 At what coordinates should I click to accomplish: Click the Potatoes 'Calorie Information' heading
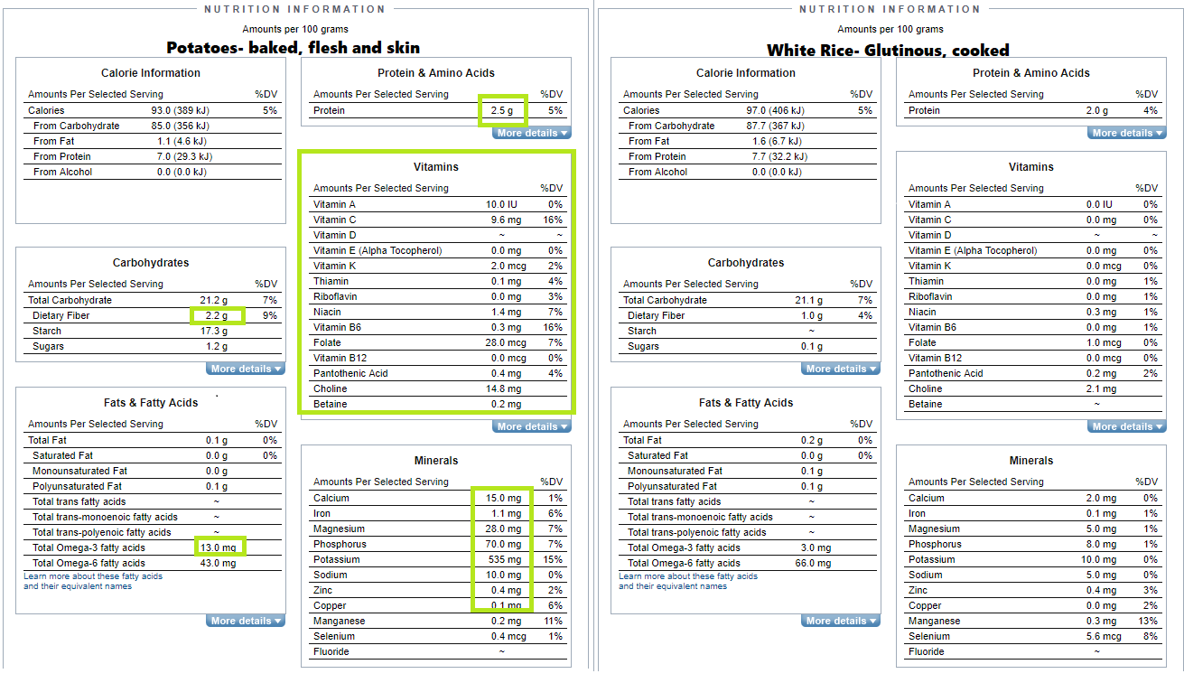point(151,73)
